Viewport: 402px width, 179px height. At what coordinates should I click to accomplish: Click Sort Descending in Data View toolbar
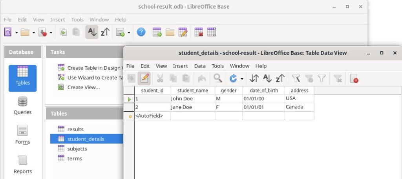(x=280, y=78)
